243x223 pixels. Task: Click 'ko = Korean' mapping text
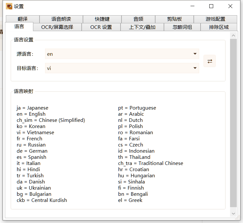(x=31, y=126)
